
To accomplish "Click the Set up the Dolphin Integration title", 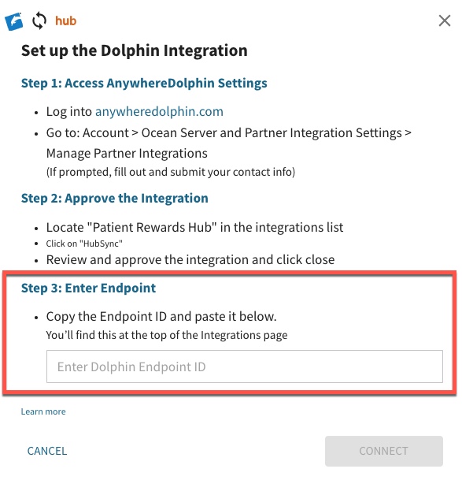I will (x=135, y=50).
